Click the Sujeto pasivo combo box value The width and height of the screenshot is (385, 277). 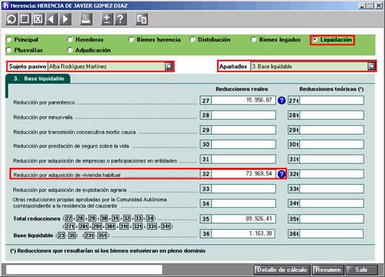coord(107,66)
